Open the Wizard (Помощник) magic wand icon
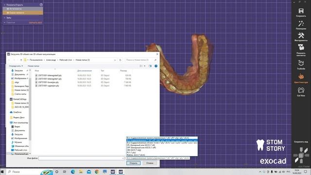311x175 pixels. point(301,24)
